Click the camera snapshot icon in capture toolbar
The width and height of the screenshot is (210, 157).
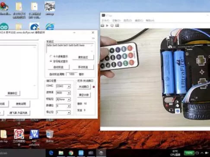point(102,25)
